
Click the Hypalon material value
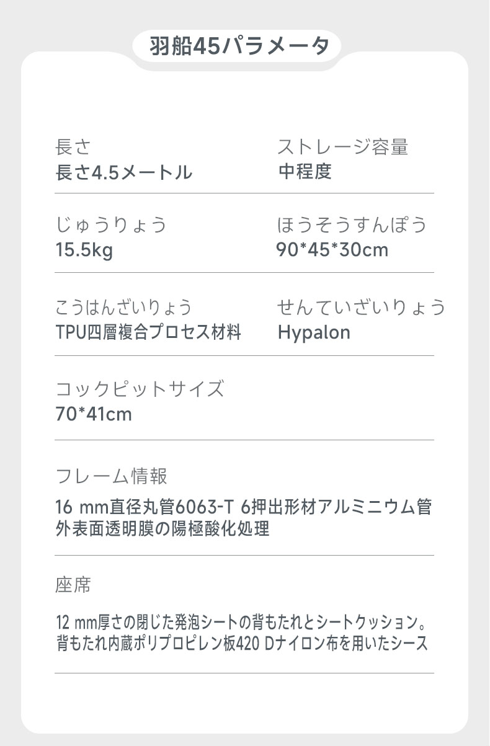click(x=314, y=333)
